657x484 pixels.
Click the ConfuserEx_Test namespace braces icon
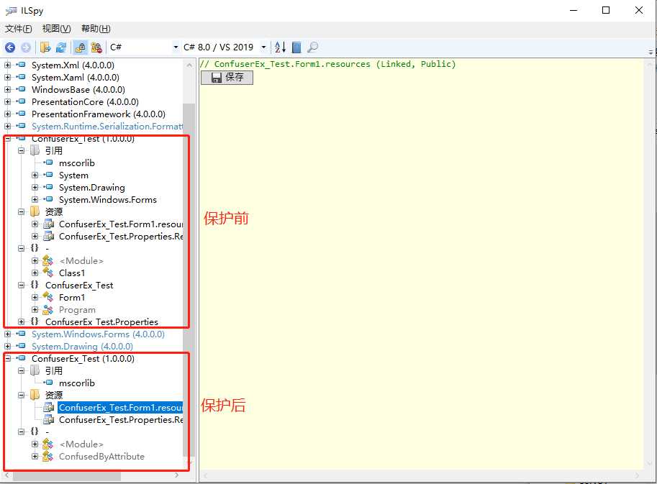(x=35, y=285)
